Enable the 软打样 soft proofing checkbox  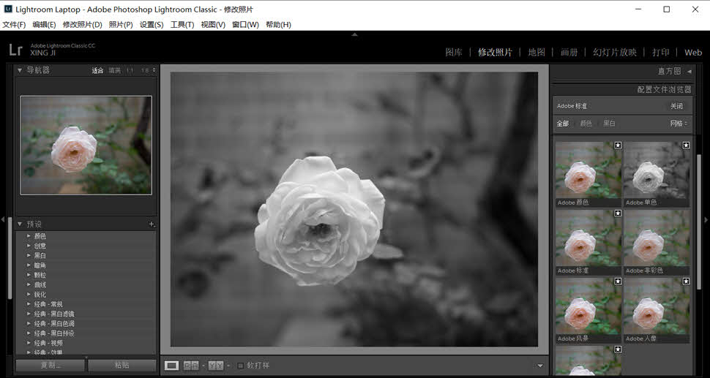[x=240, y=366]
